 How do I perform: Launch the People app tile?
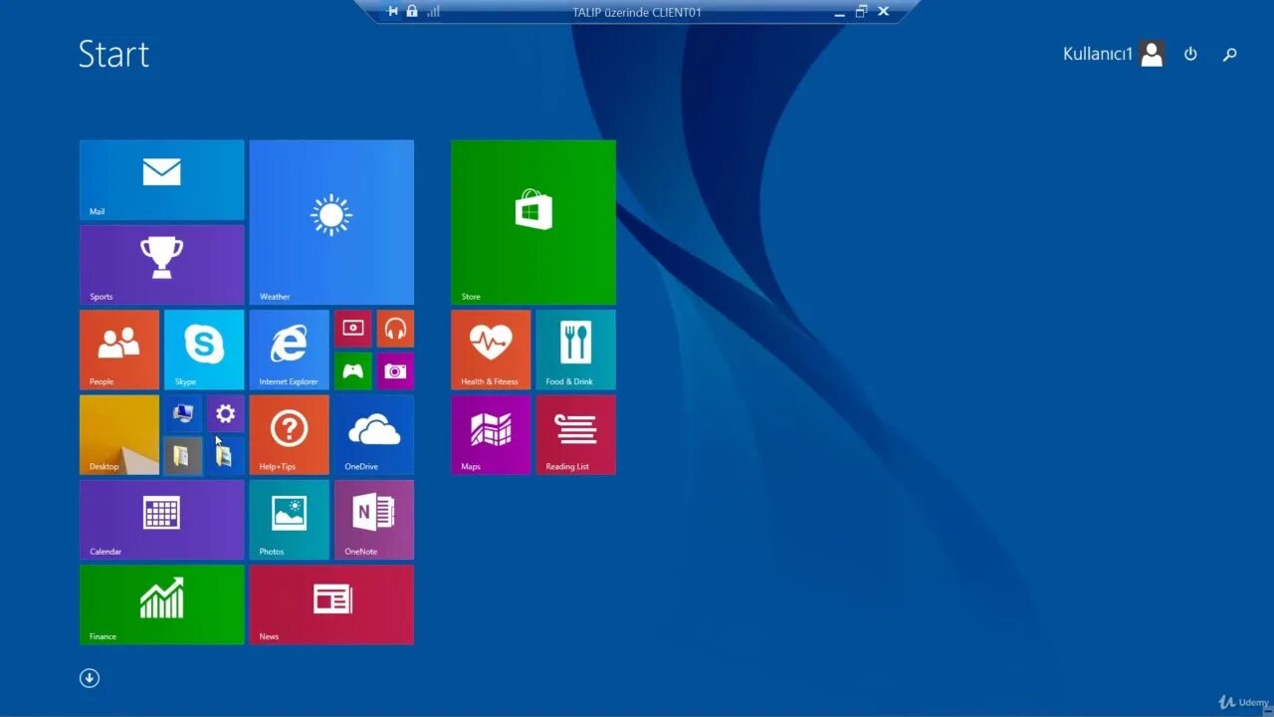pyautogui.click(x=119, y=350)
